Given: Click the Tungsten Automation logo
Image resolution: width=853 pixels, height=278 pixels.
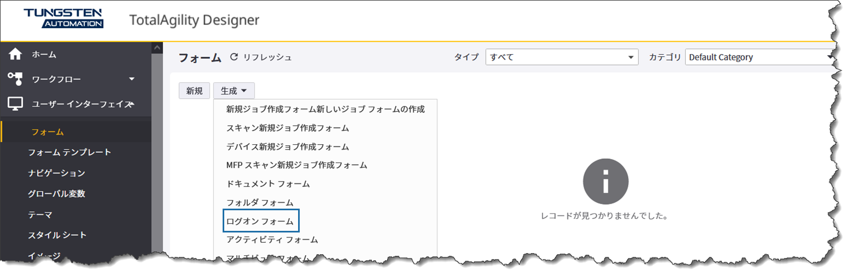Looking at the screenshot, I should pyautogui.click(x=64, y=18).
